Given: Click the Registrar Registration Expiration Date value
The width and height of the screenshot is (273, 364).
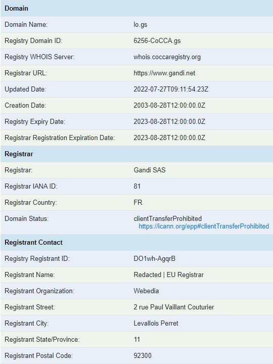Looking at the screenshot, I should pos(169,138).
